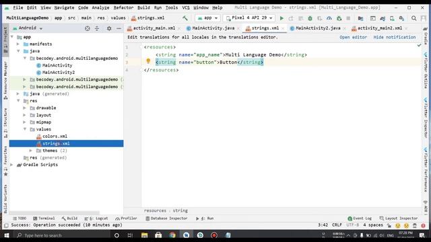This screenshot has width=431, height=242.
Task: Open the Database Inspector tool window
Action: tap(166, 218)
